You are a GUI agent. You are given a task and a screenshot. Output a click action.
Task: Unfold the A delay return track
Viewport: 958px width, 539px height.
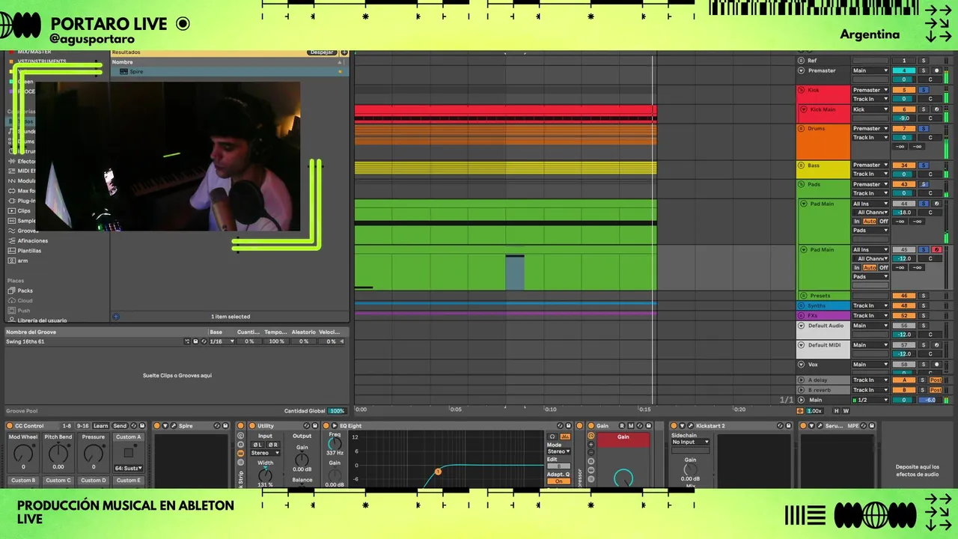(801, 380)
